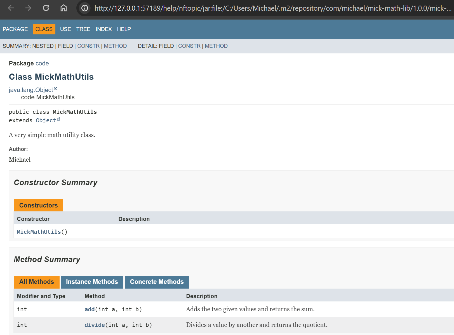The height and width of the screenshot is (335, 454).
Task: Show the All Methods tab
Action: [37, 282]
